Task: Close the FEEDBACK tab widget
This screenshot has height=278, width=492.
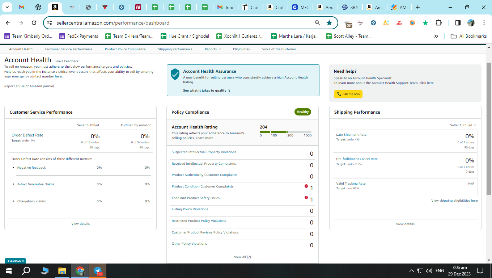Action: tap(23, 261)
